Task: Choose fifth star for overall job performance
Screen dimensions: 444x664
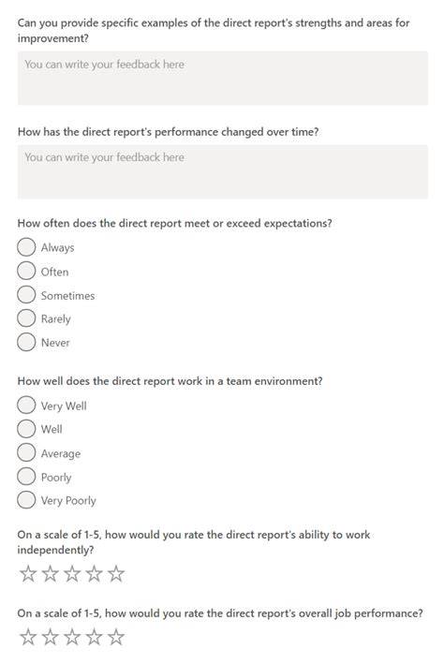Action: pos(116,637)
